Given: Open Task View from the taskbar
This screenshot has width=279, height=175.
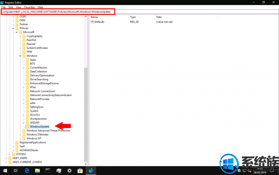Looking at the screenshot, I should click(16, 171).
